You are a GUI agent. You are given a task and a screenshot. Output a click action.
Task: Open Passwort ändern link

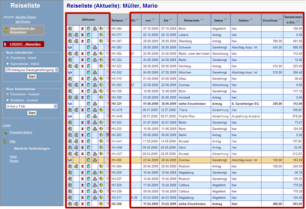(x=21, y=132)
